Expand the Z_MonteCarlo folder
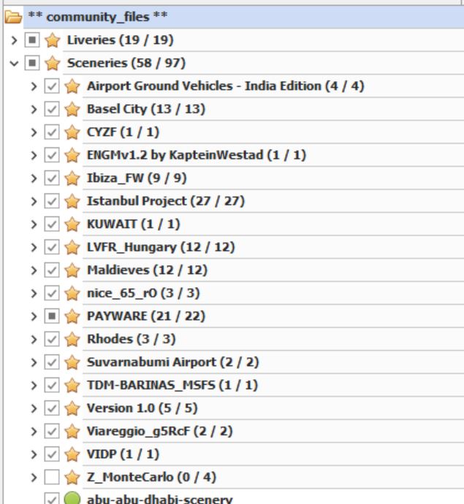Screen dimensions: 464x504 point(34,477)
